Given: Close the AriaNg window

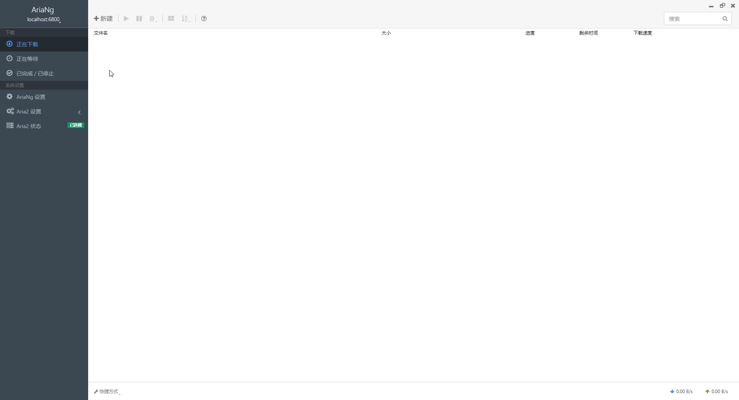Looking at the screenshot, I should coord(733,6).
